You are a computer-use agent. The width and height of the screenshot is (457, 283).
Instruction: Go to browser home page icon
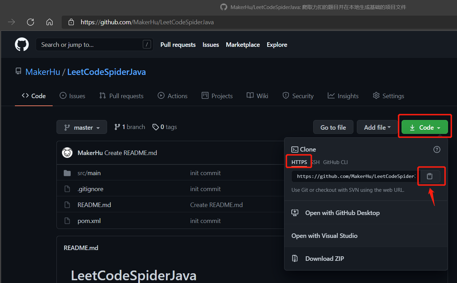pos(50,22)
